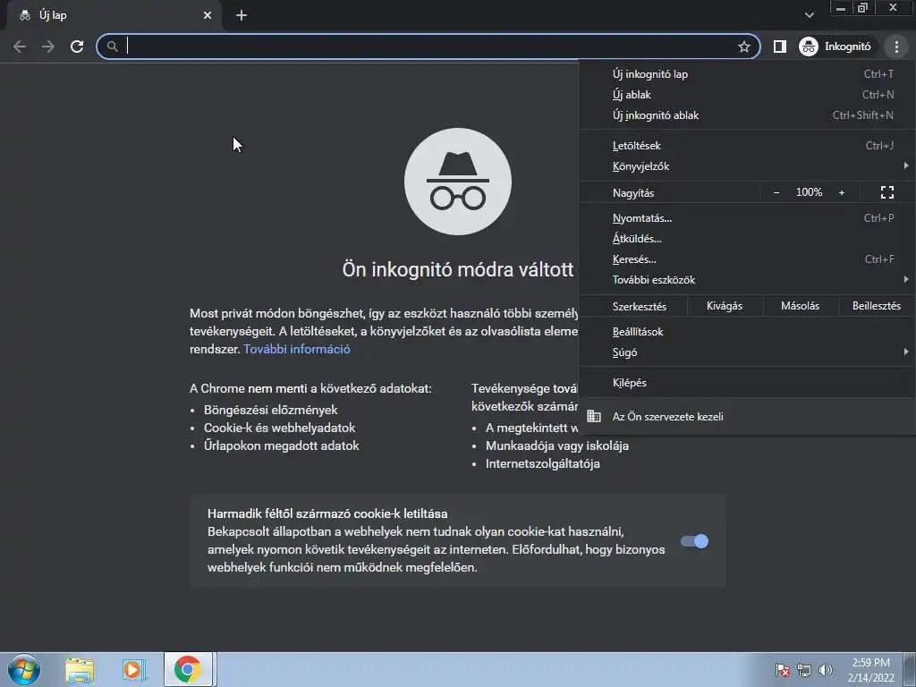Viewport: 916px width, 687px height.
Task: Click the incognito hat-and-glasses logo
Action: click(x=458, y=182)
